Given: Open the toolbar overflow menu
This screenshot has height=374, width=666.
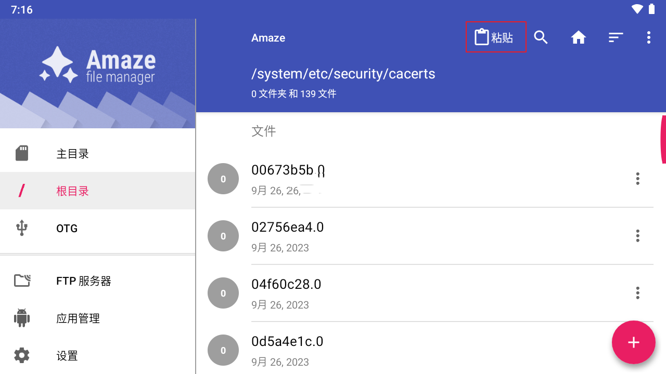Looking at the screenshot, I should point(648,37).
